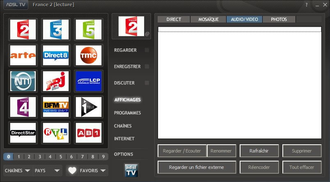
Task: Click Regarder un fichier externe
Action: click(197, 167)
